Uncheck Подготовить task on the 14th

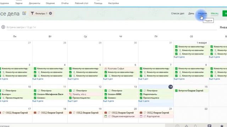point(141,94)
